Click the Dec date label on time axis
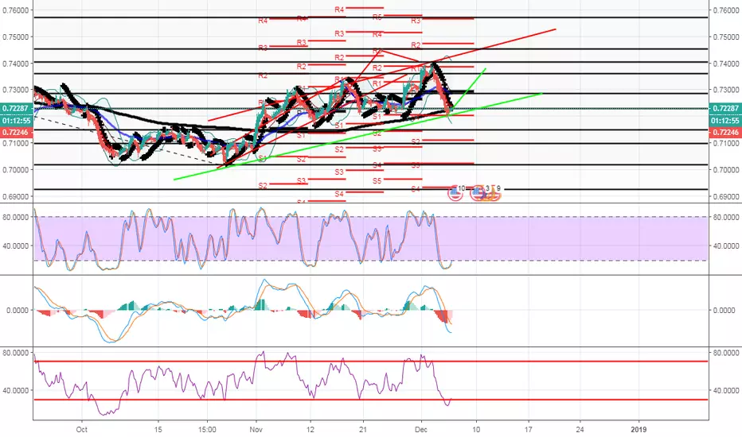Viewport: 742px width, 437px height. point(420,429)
